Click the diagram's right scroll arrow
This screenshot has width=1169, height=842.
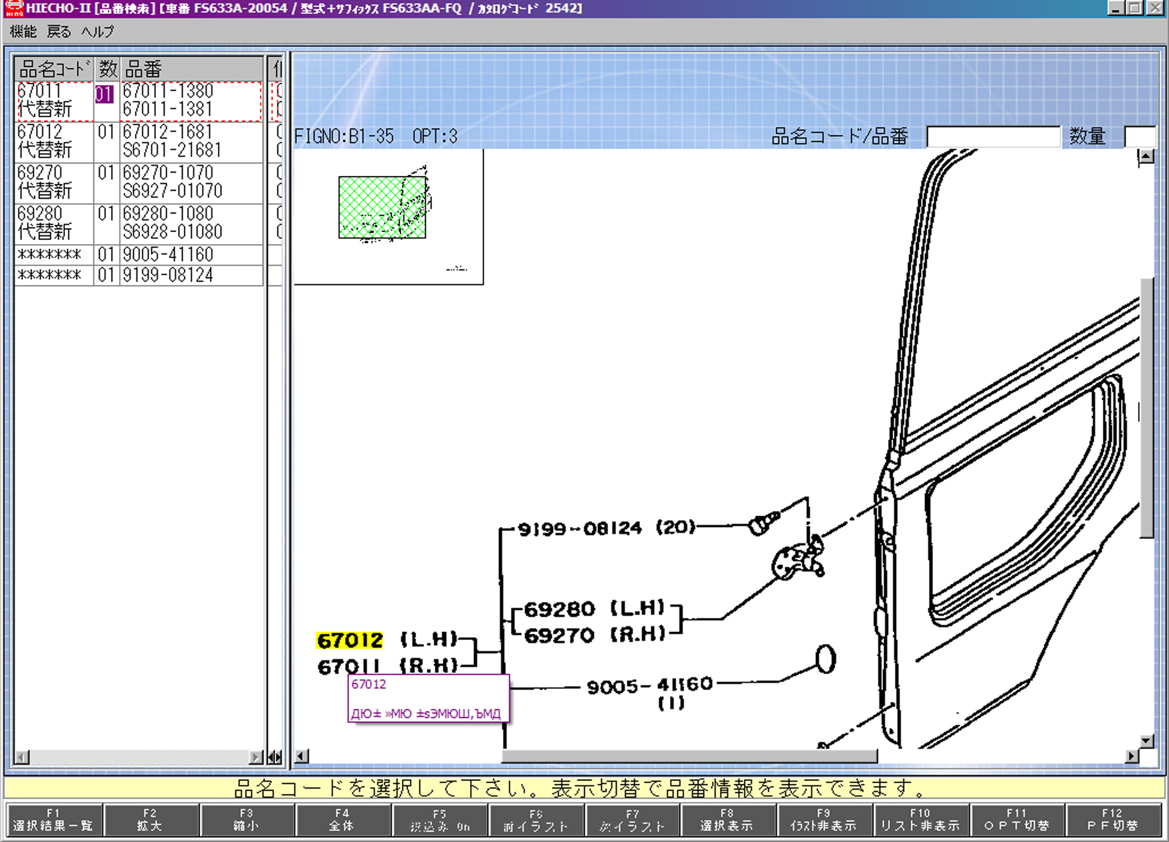coord(1131,756)
